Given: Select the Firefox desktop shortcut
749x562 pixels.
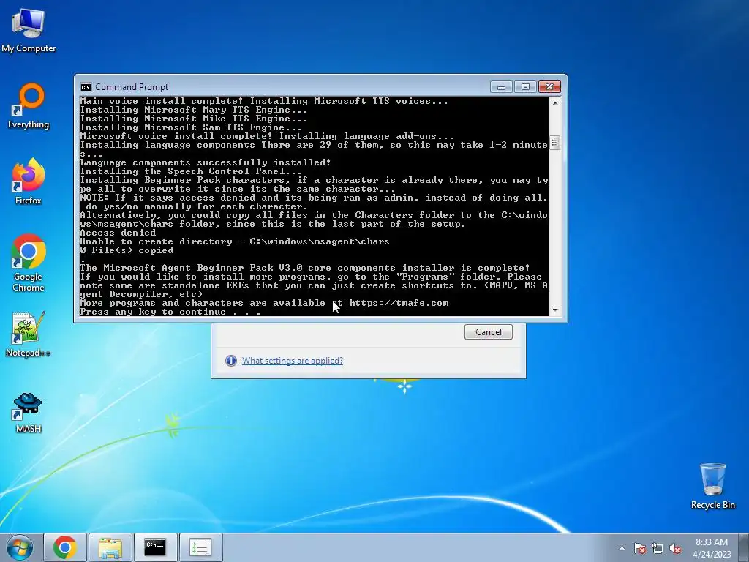Looking at the screenshot, I should point(29,181).
